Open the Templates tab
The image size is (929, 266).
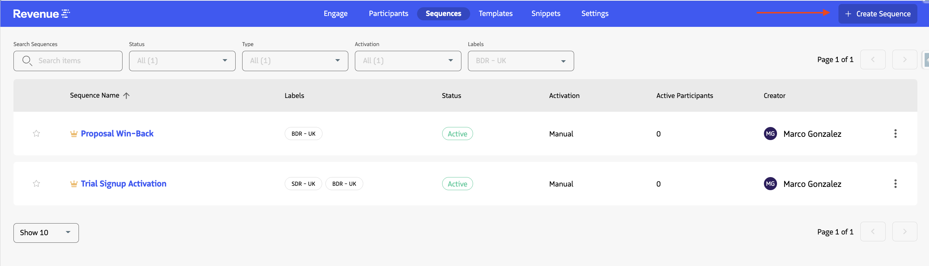coord(496,13)
